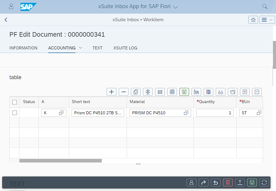
Task: Open the hamburger menu dropdown at top right
Action: 267,19
